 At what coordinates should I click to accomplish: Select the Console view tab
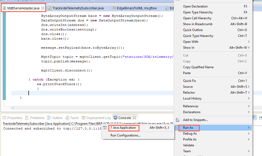[124, 118]
